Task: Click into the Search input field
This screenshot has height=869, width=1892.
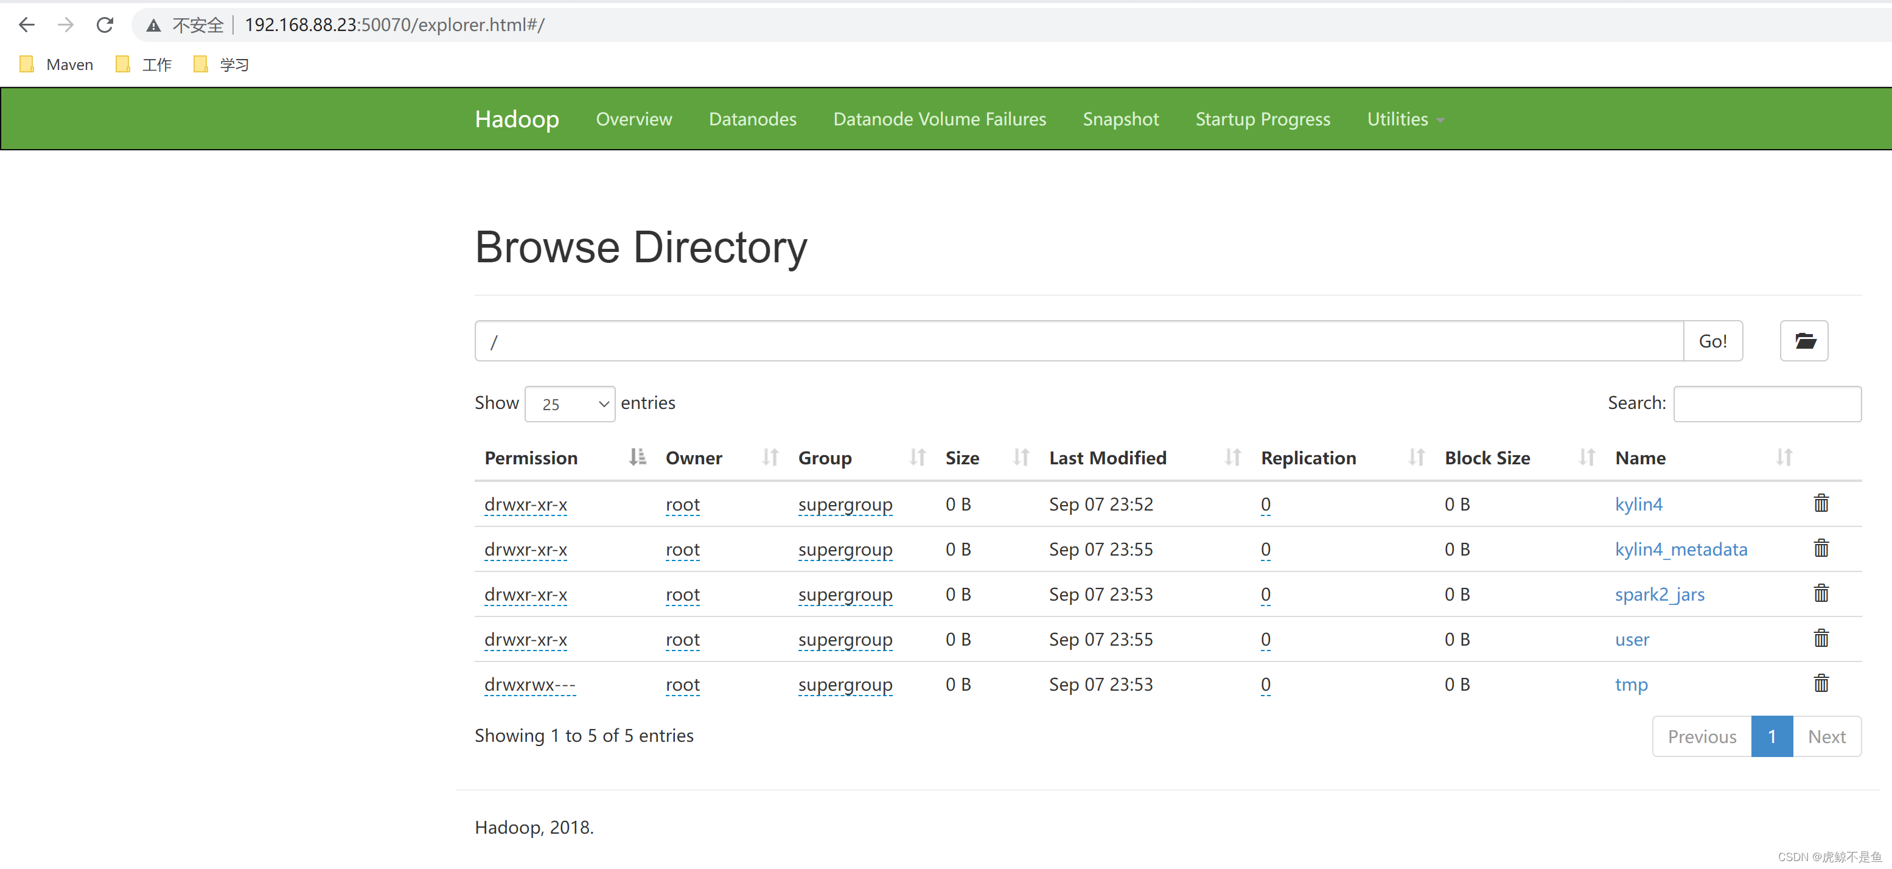Action: 1767,404
